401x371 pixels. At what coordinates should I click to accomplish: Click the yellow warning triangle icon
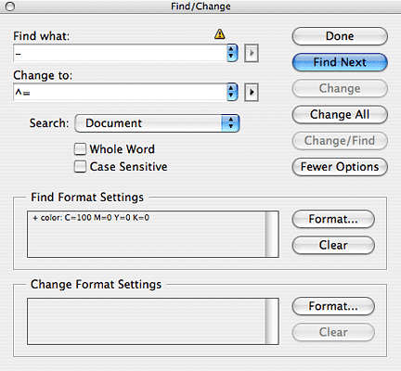(220, 33)
